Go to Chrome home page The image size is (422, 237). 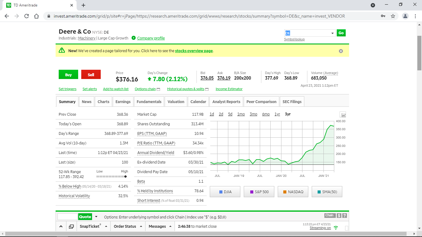coord(36,16)
